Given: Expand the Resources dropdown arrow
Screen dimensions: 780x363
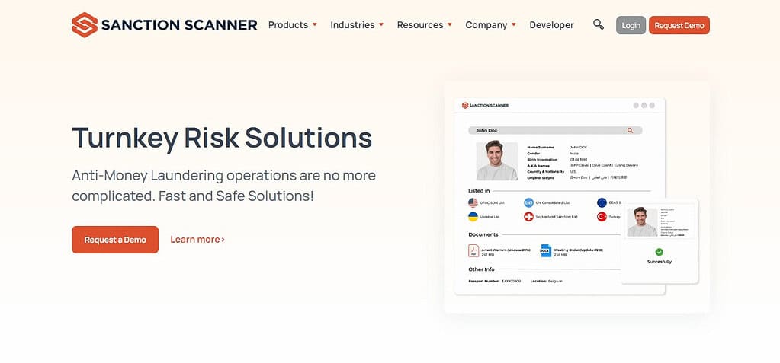Looking at the screenshot, I should click(450, 24).
